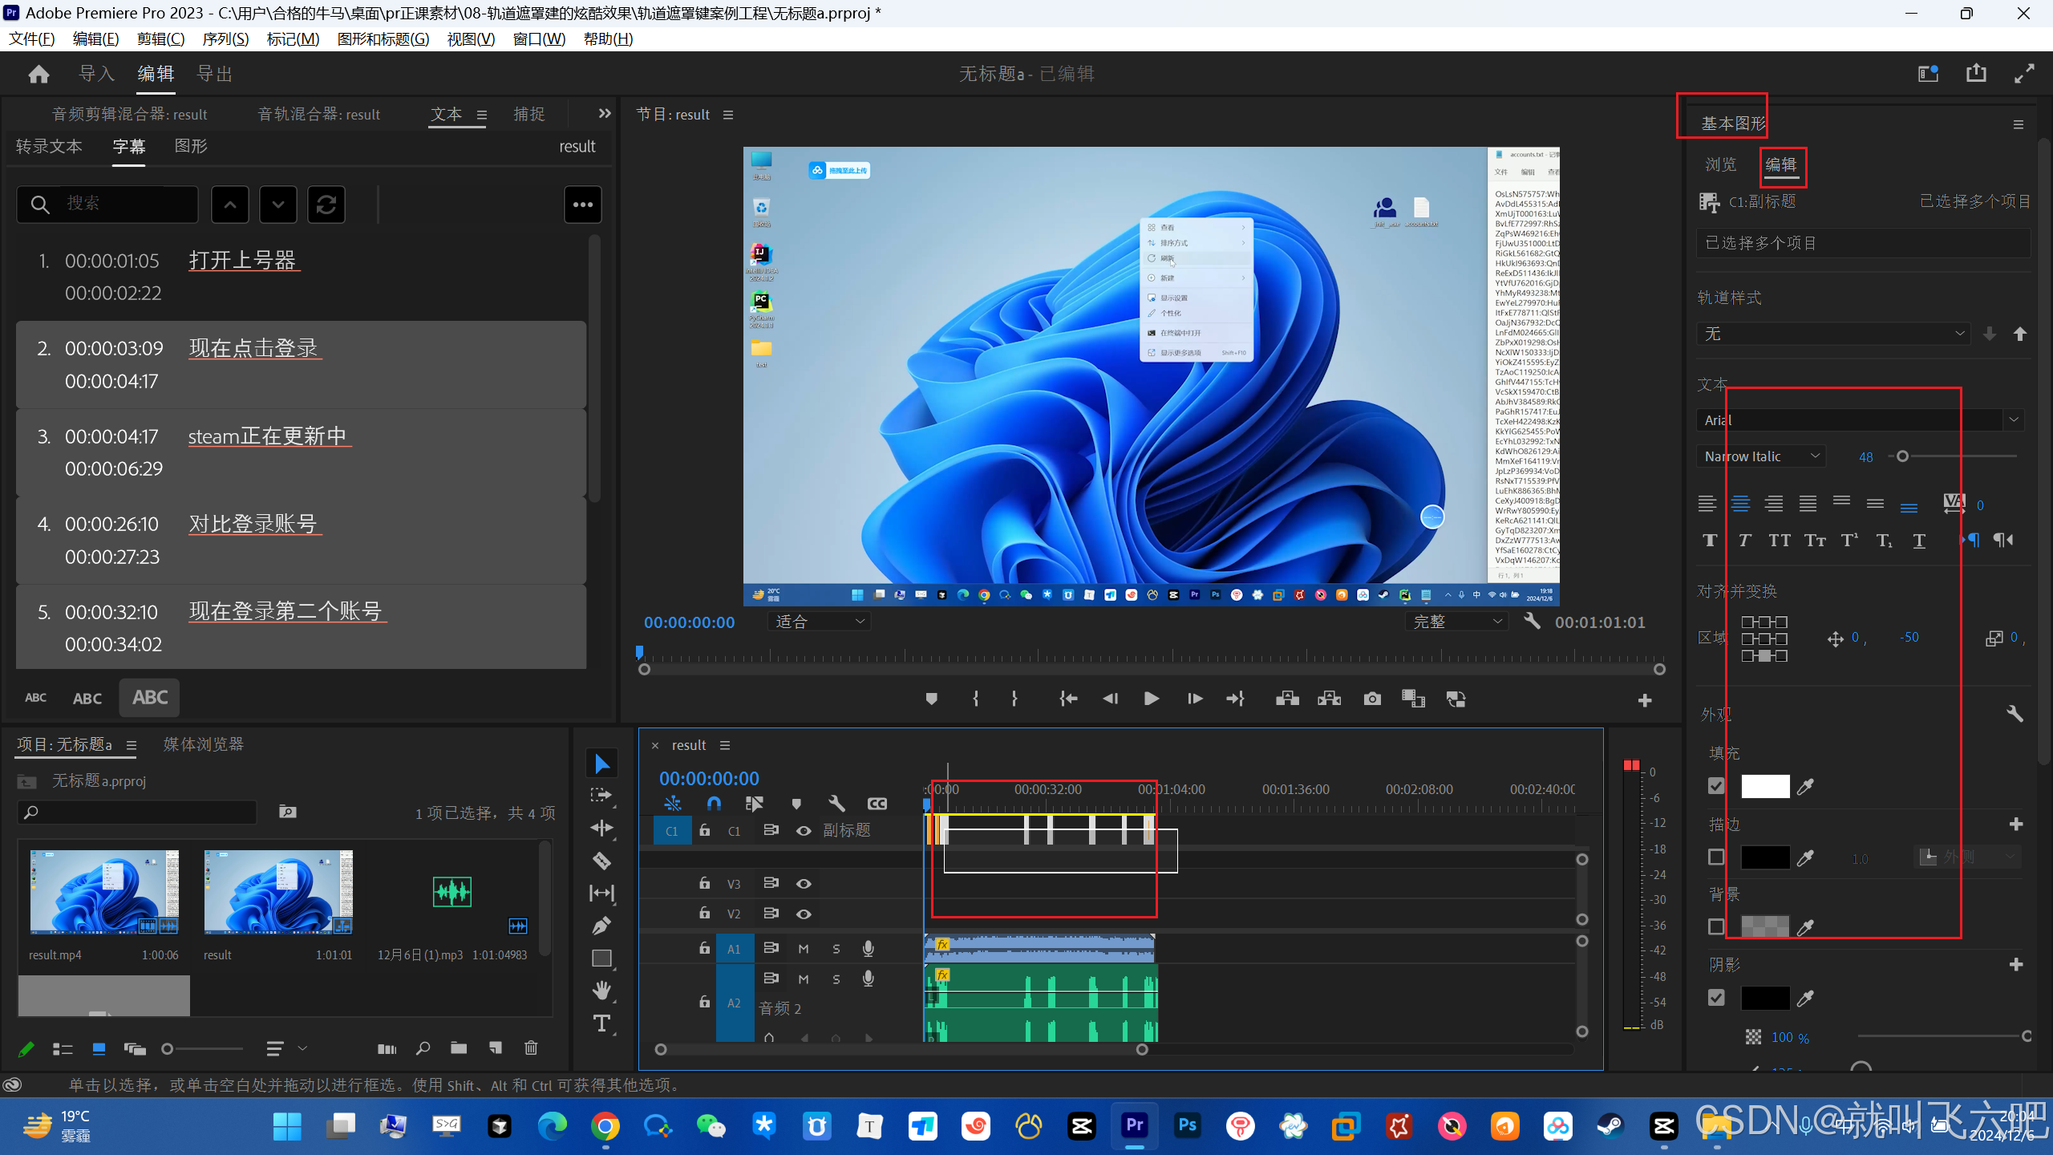
Task: Click Export Frame camera icon
Action: tap(1372, 699)
